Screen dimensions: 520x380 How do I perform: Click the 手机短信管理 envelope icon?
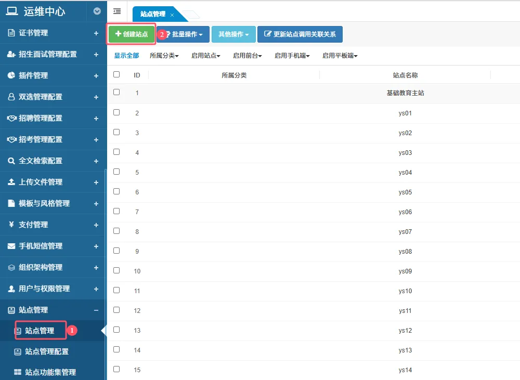pyautogui.click(x=11, y=246)
